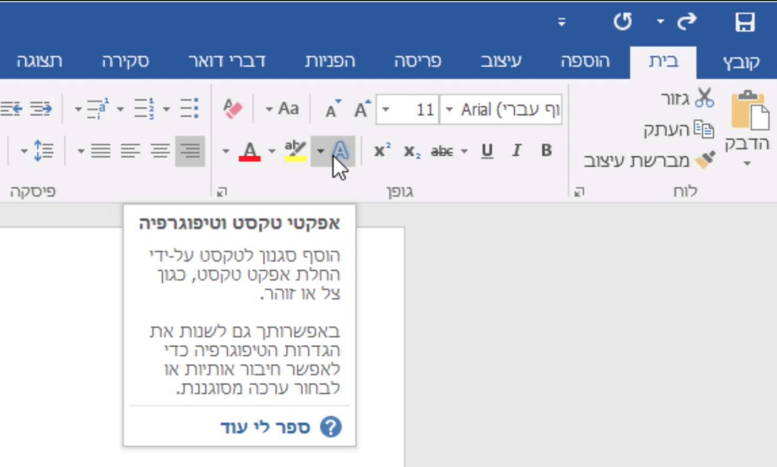Apply the red font color swatch
The width and height of the screenshot is (777, 467).
coord(249,152)
